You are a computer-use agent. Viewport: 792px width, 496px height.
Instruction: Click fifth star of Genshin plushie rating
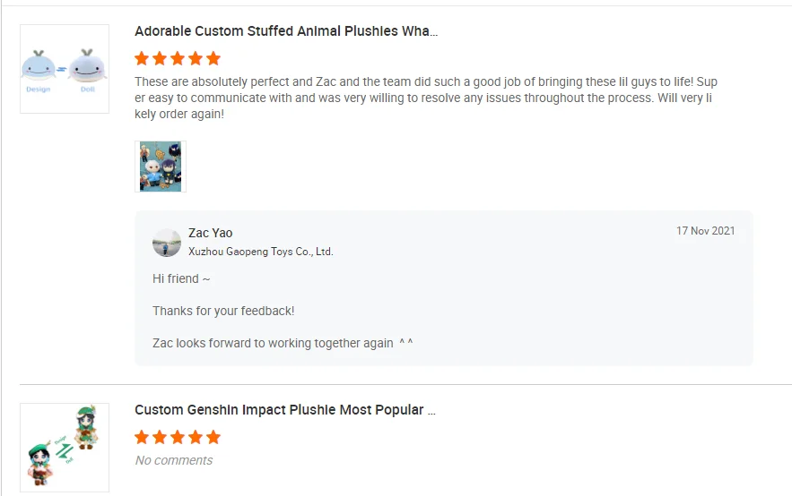point(213,438)
